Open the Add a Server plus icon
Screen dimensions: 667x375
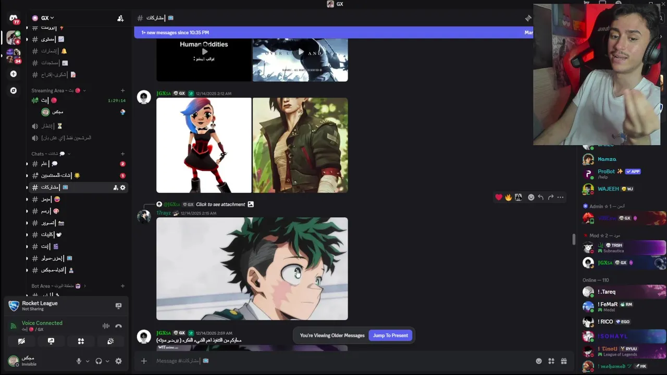tap(14, 74)
